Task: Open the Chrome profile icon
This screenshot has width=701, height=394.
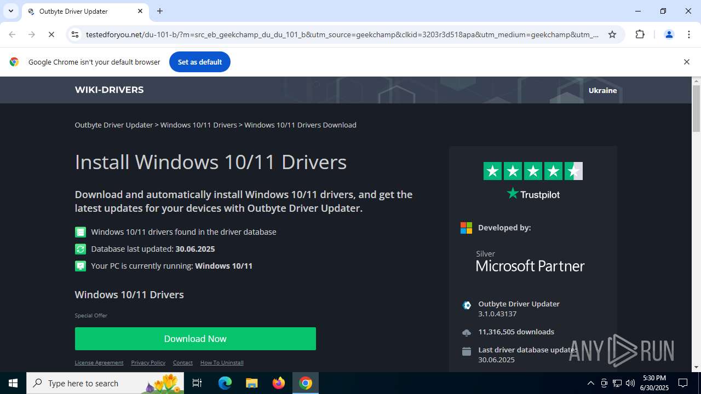Action: point(669,34)
